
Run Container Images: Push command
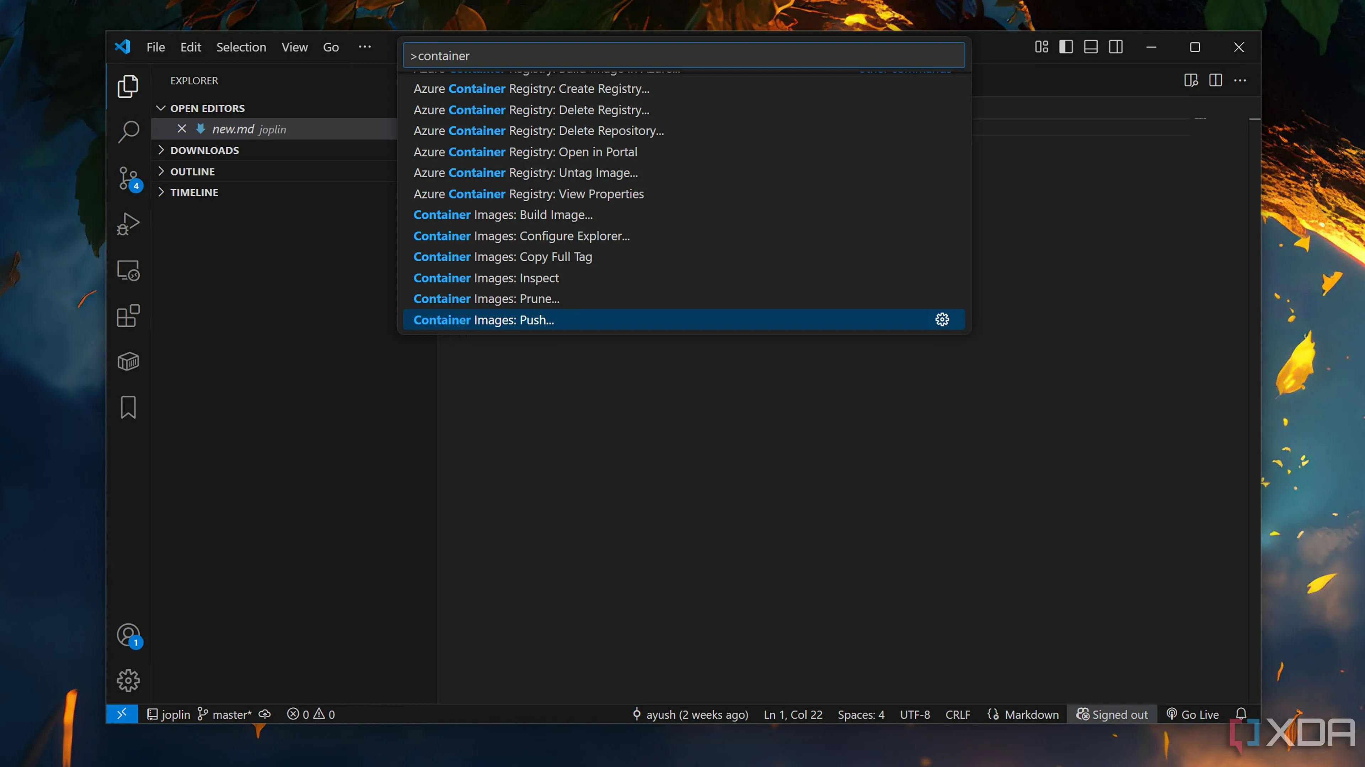(x=684, y=320)
